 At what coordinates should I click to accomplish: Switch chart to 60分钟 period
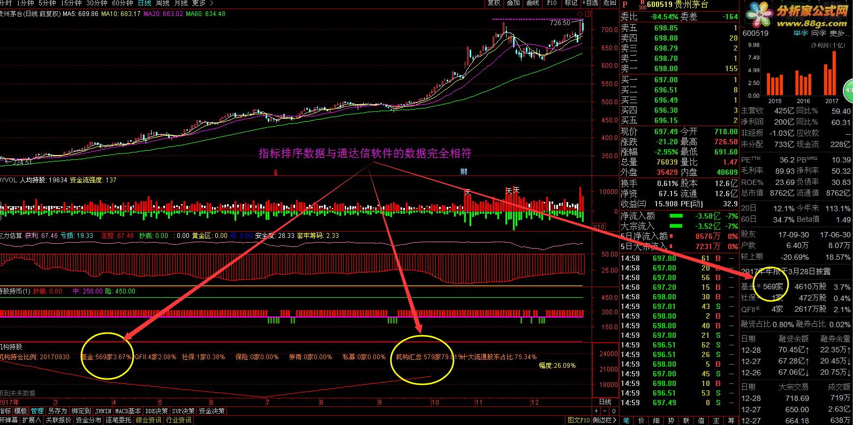pos(123,3)
